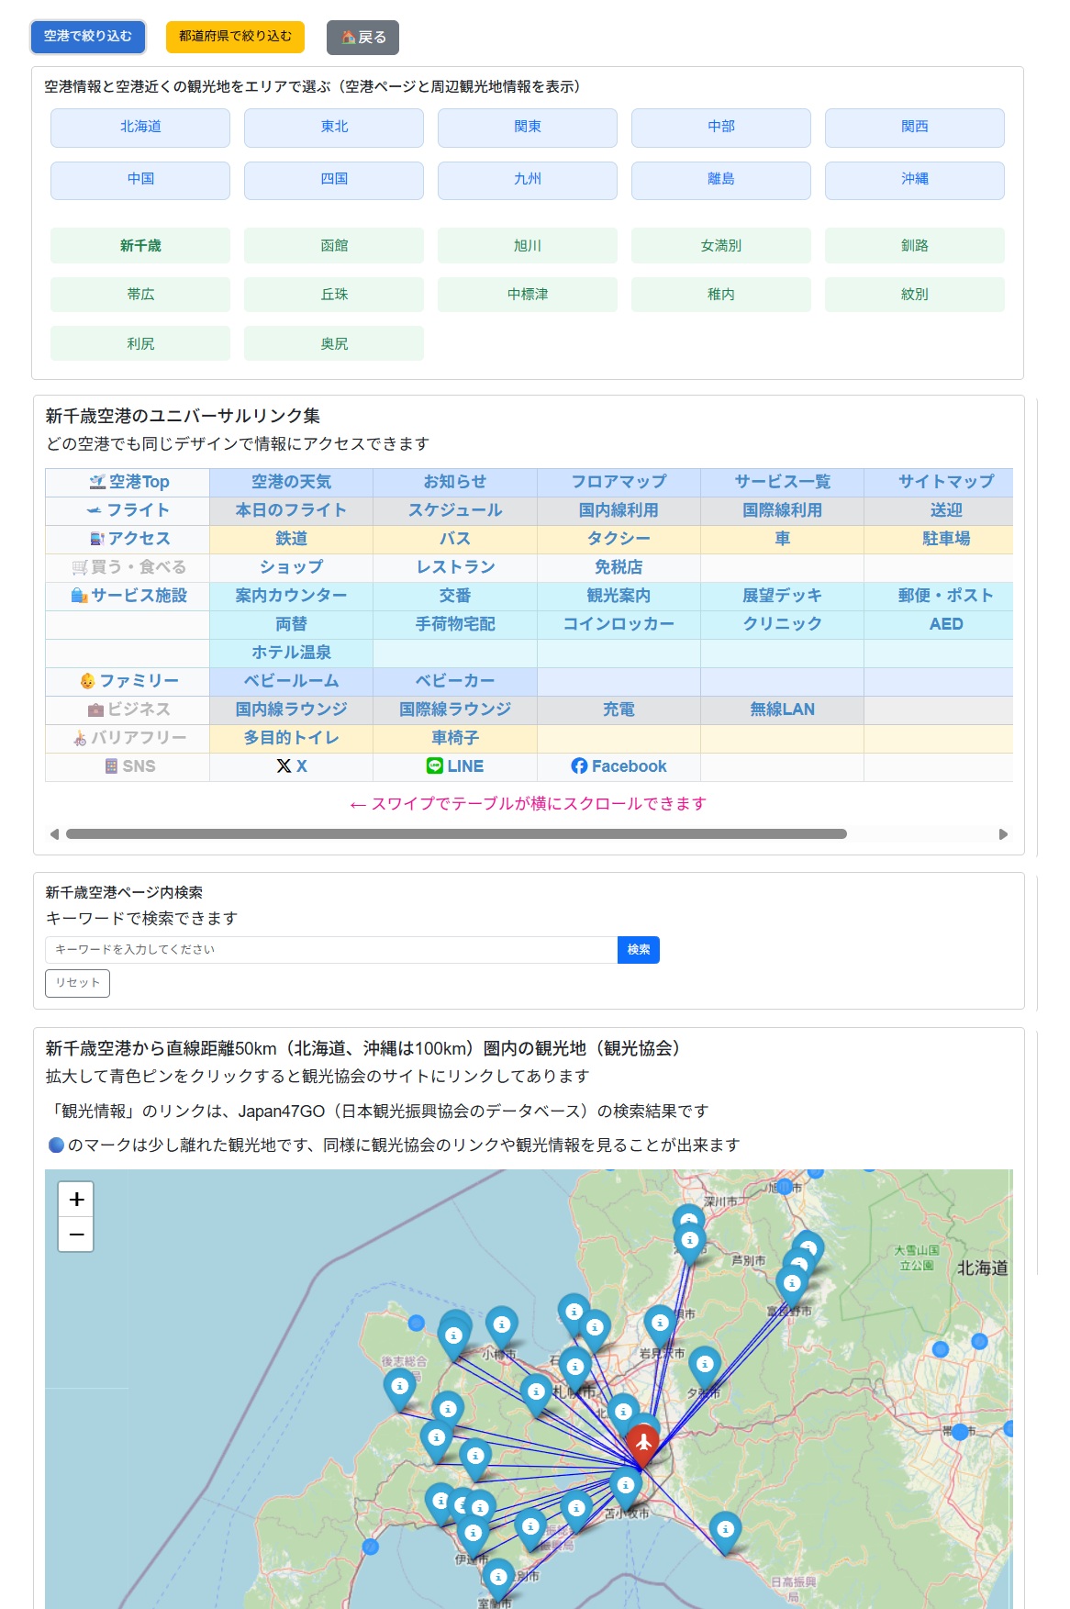Open 展望デッキ link
Screen dimensions: 1070x1609
782,596
